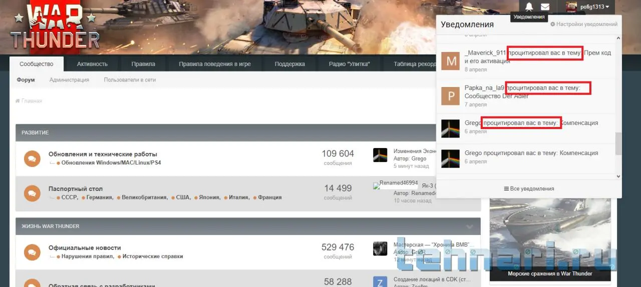Click the Z avatar beside Создание локаций
The image size is (641, 287).
(x=380, y=282)
